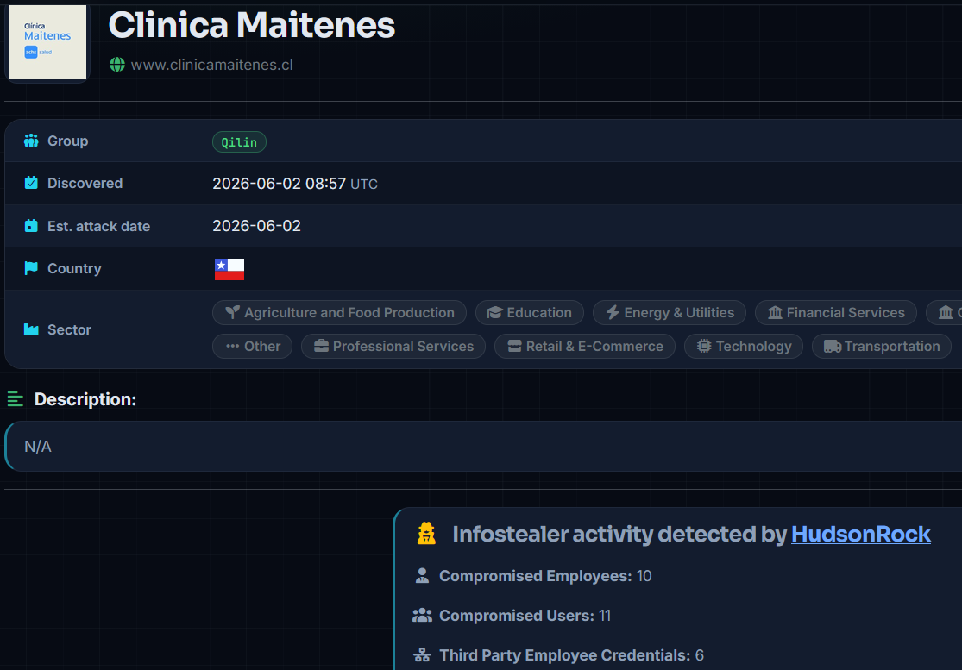Click the Compromised Employees: 10 text
Viewport: 962px width, 670px height.
545,576
